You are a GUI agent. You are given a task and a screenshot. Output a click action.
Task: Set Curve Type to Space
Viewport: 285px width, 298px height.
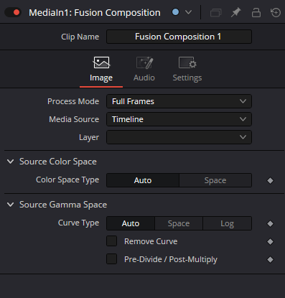(179, 223)
